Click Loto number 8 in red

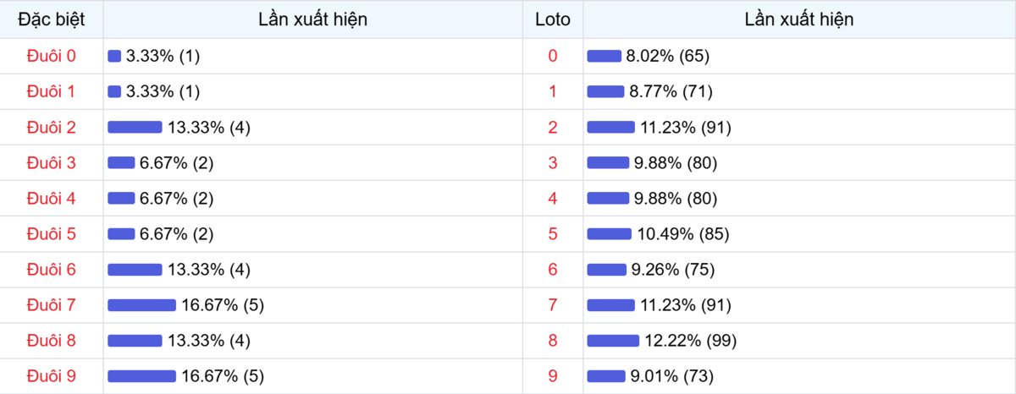click(553, 341)
